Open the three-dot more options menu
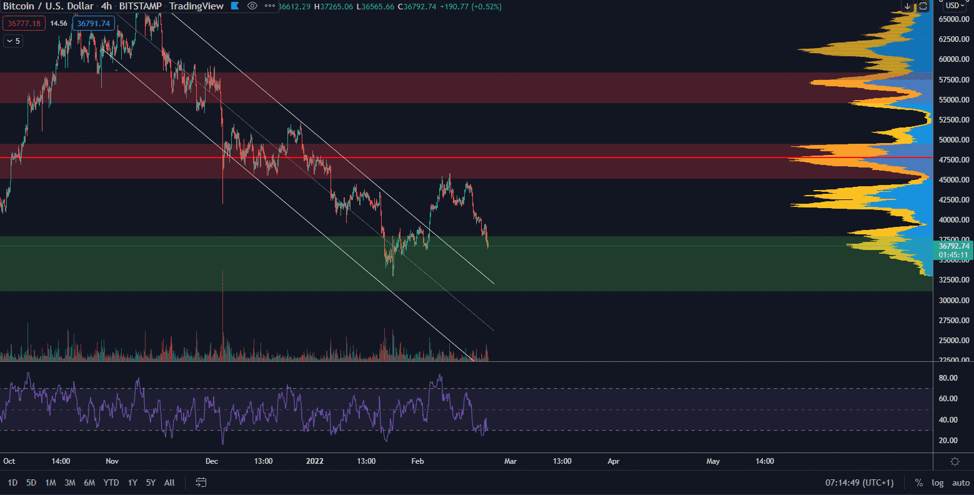 [x=269, y=6]
